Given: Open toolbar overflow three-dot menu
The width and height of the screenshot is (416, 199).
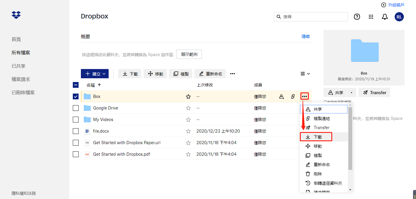Looking at the screenshot, I should (x=233, y=74).
